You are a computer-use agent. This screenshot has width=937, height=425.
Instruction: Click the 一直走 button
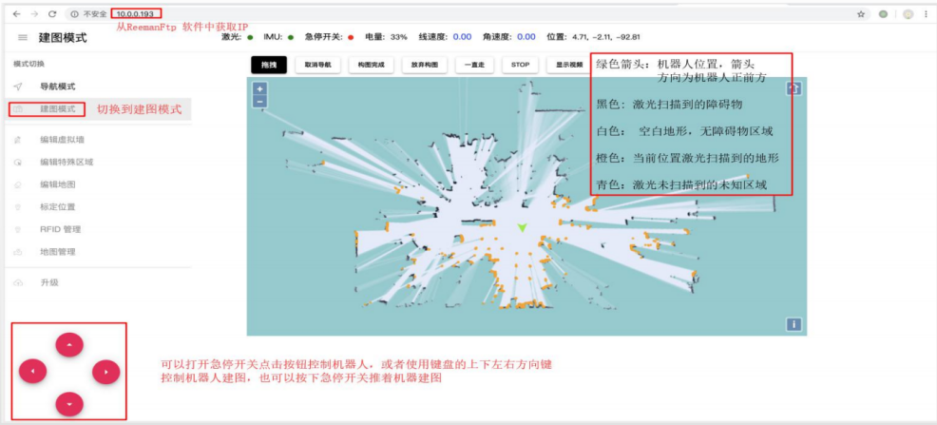click(x=474, y=65)
